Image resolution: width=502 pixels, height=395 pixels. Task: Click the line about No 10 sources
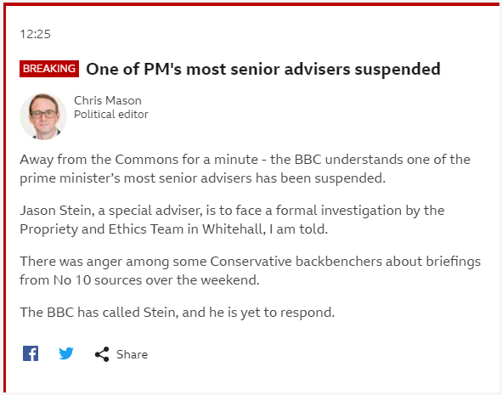point(139,280)
